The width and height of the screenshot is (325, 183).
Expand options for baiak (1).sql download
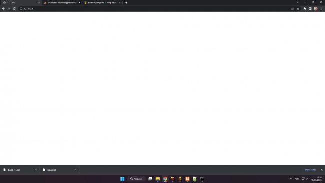point(36,170)
